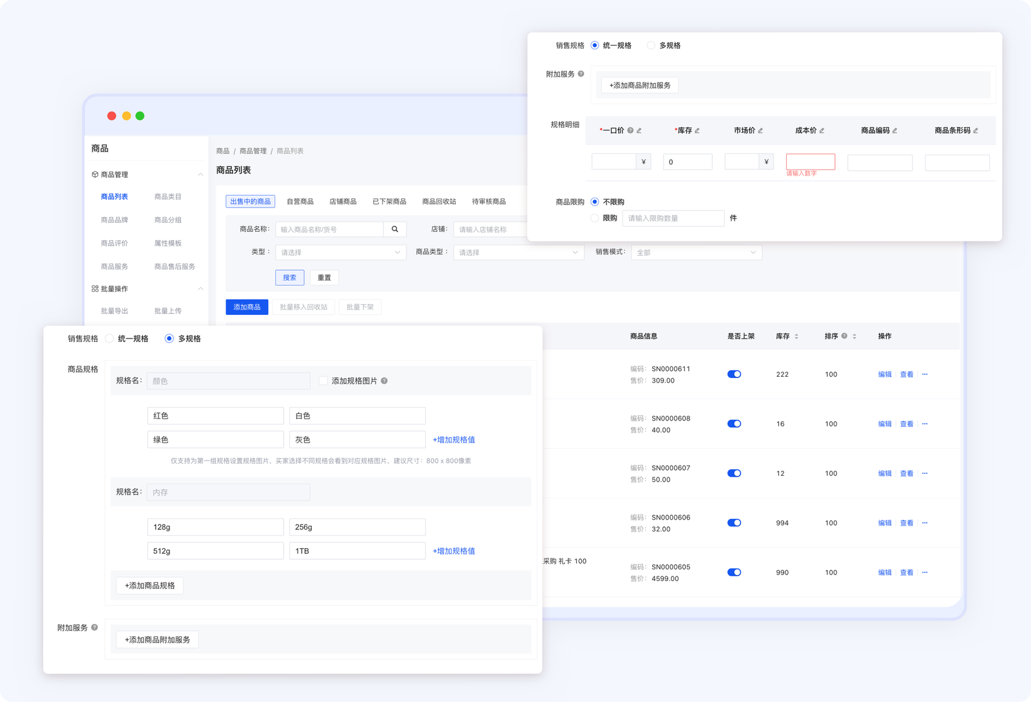
Task: Click the blue 添加商品 button
Action: point(247,307)
